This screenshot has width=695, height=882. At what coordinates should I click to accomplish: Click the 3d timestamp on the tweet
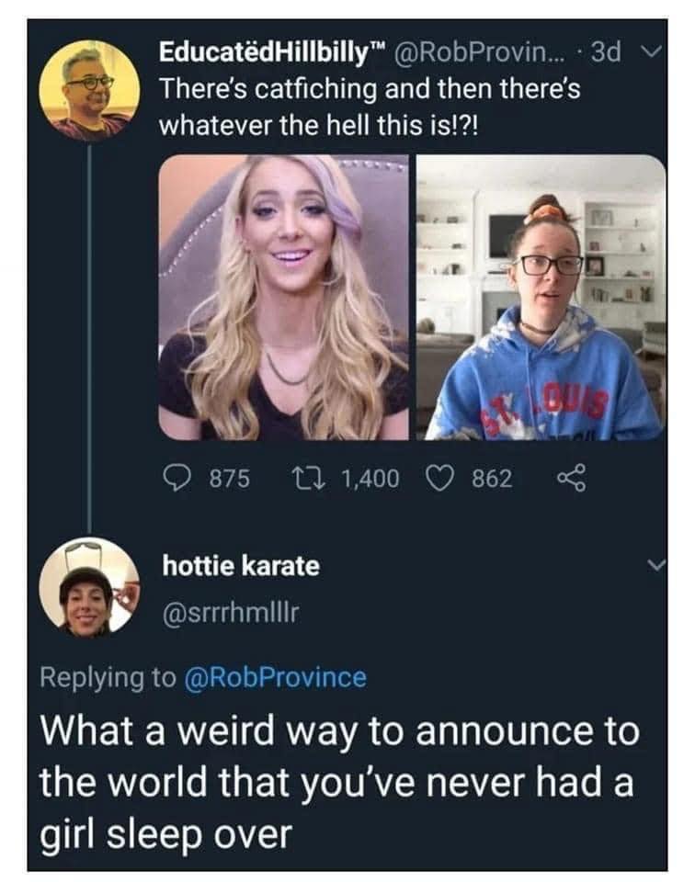605,52
